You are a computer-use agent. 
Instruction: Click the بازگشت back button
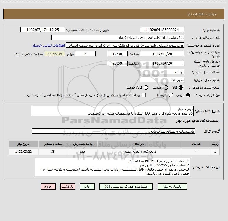point(68,187)
